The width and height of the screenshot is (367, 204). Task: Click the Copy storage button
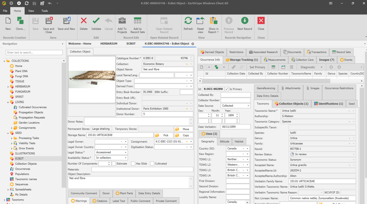[x=184, y=135]
